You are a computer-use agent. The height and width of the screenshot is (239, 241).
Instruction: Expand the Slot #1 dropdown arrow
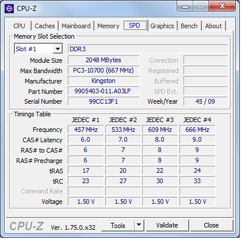(58, 49)
